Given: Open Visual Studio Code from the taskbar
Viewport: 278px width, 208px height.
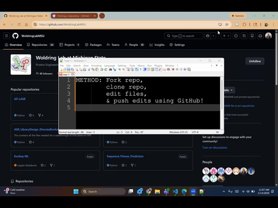Looking at the screenshot, I should (x=175, y=192).
